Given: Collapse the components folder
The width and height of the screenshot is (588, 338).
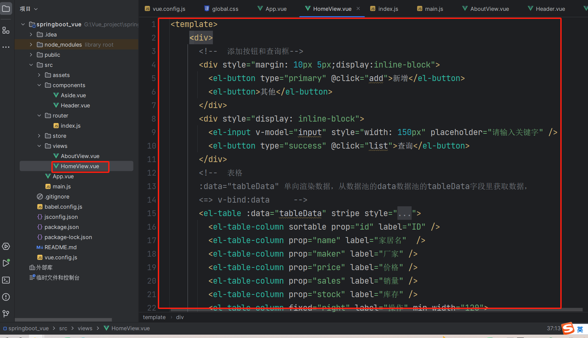Looking at the screenshot, I should (39, 85).
